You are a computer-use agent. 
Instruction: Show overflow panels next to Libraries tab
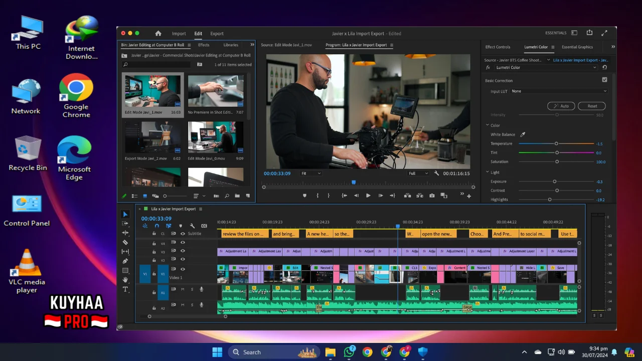click(x=252, y=45)
